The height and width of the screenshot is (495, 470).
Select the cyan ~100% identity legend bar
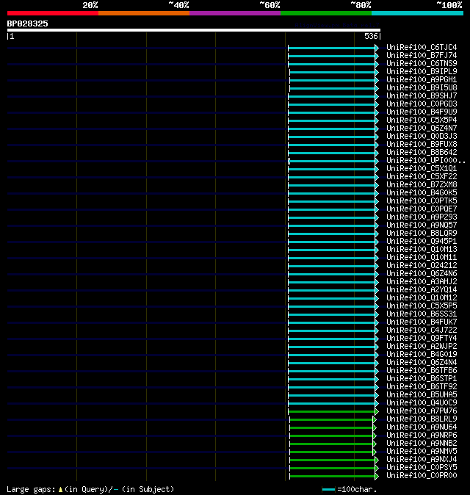click(x=418, y=13)
